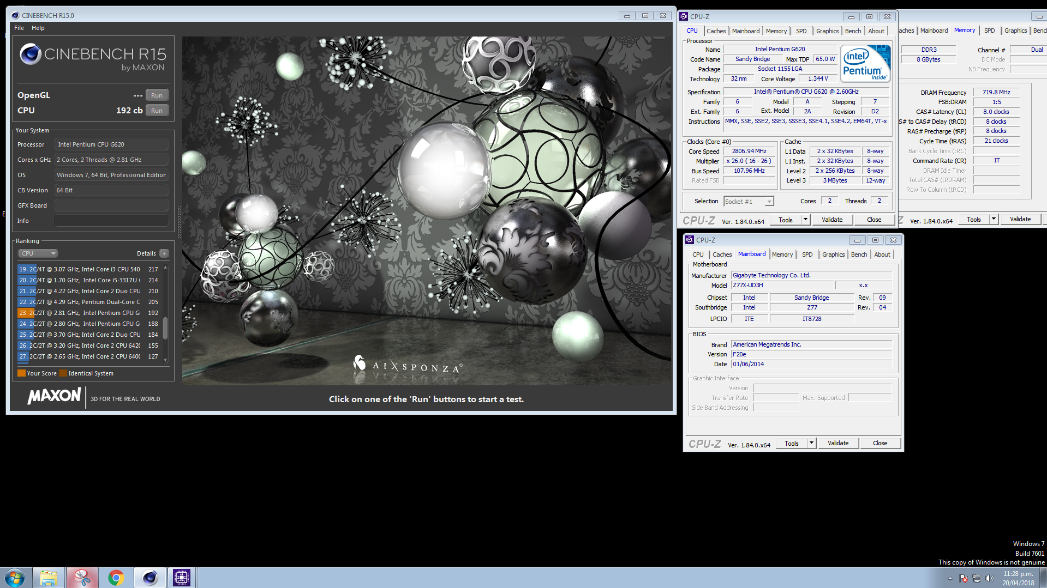
Task: Click the MAXON logo at bottom
Action: coord(54,396)
